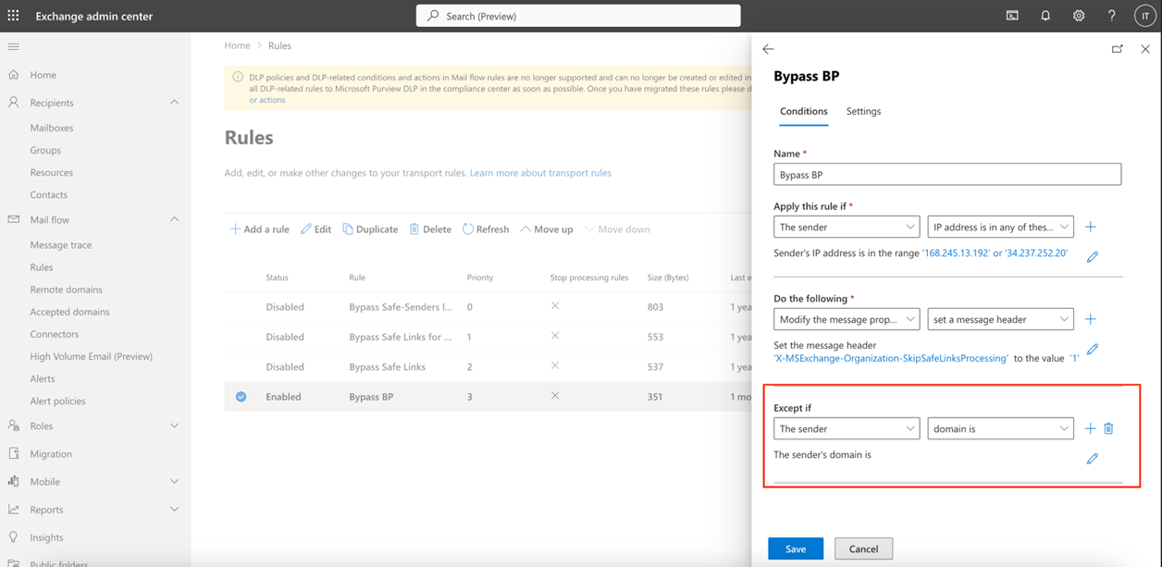Open the Settings gear in the header

pyautogui.click(x=1079, y=15)
